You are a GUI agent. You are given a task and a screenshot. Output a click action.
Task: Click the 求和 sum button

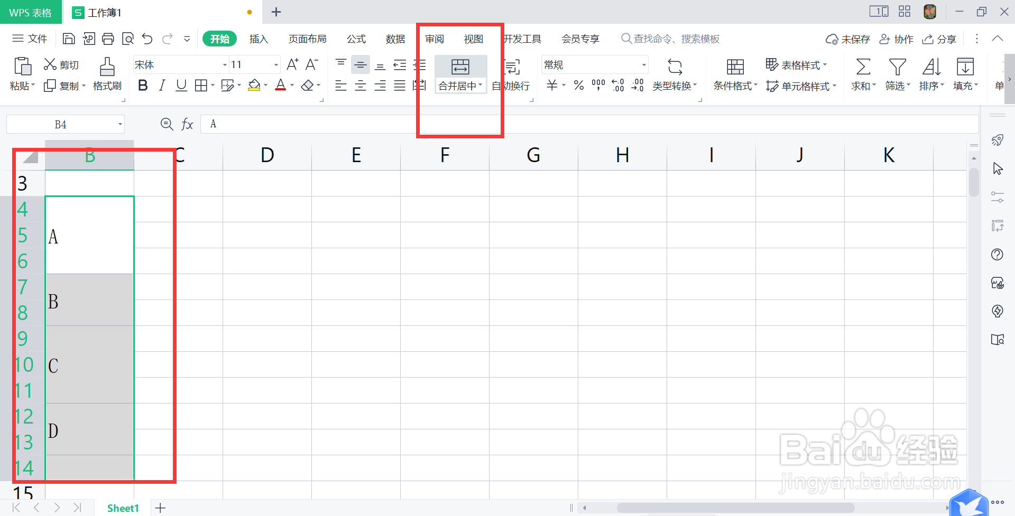point(863,74)
